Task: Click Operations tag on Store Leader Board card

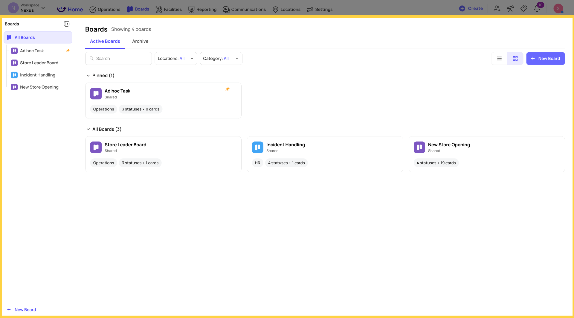Action: (103, 163)
